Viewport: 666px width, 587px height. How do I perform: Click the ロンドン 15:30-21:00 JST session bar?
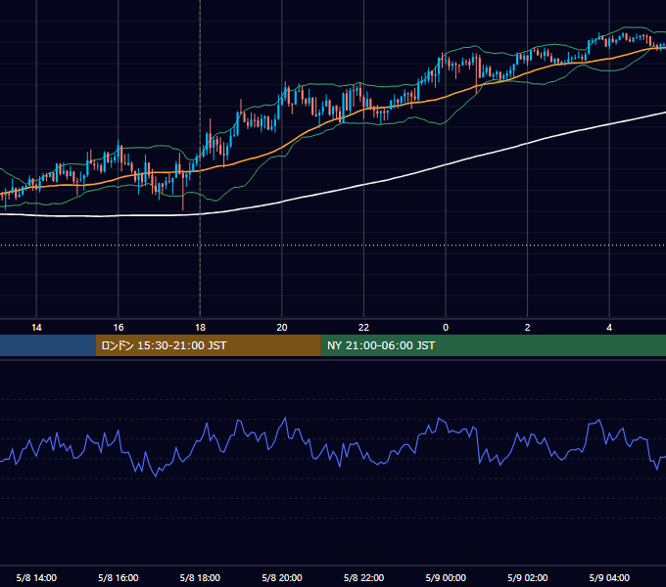pos(208,345)
